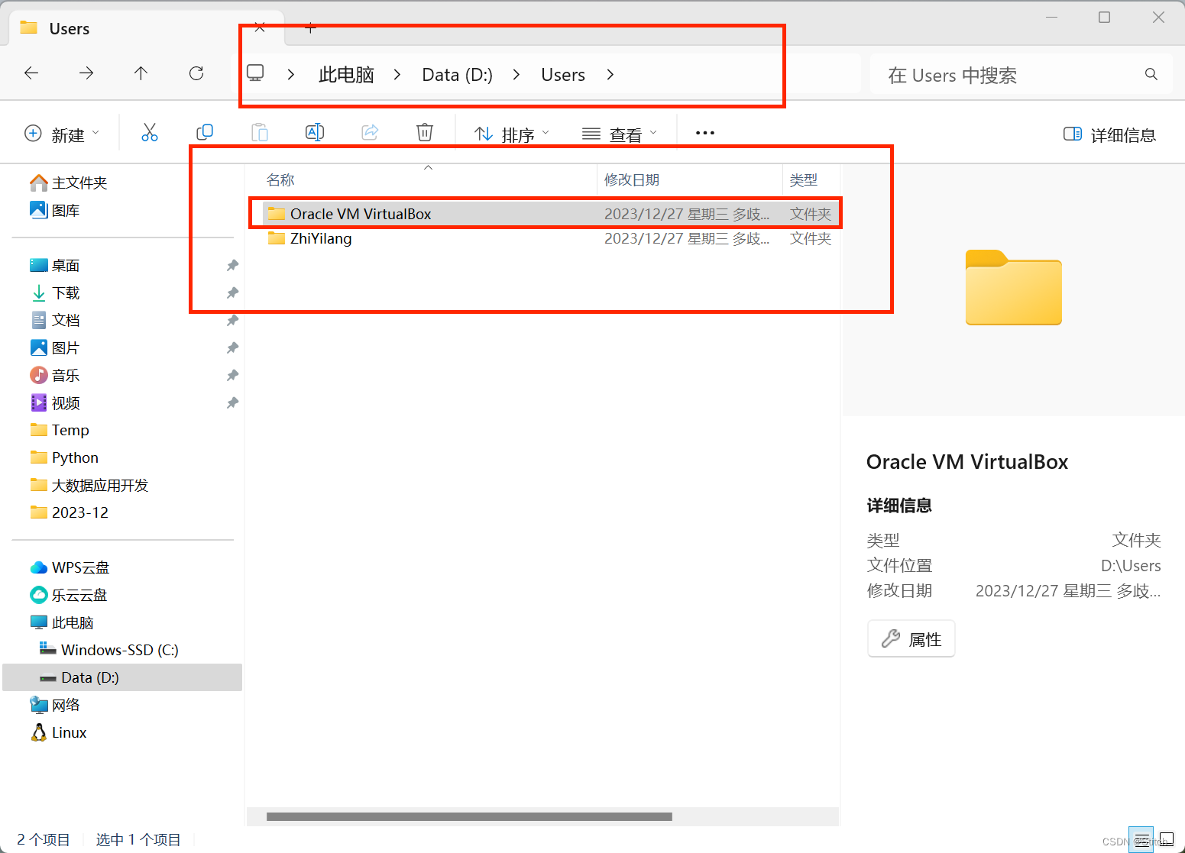Click the computer icon in address bar
Viewport: 1185px width, 853px height.
[x=255, y=73]
